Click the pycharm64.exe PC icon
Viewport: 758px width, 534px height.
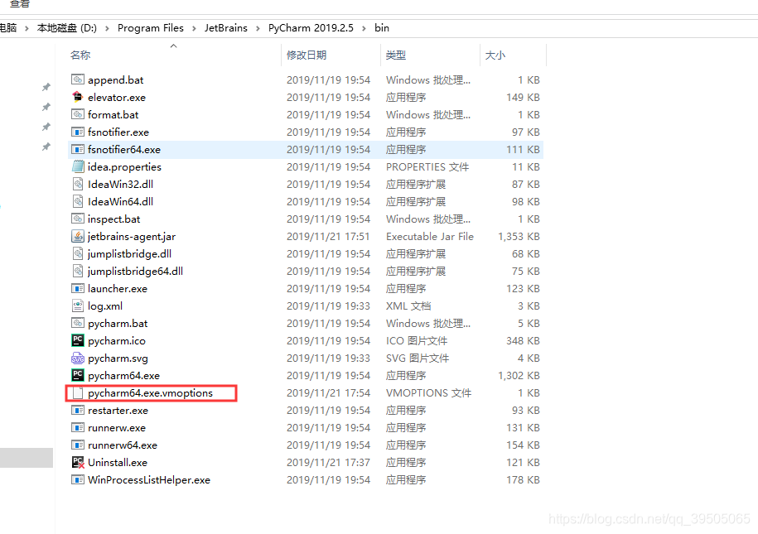[77, 375]
